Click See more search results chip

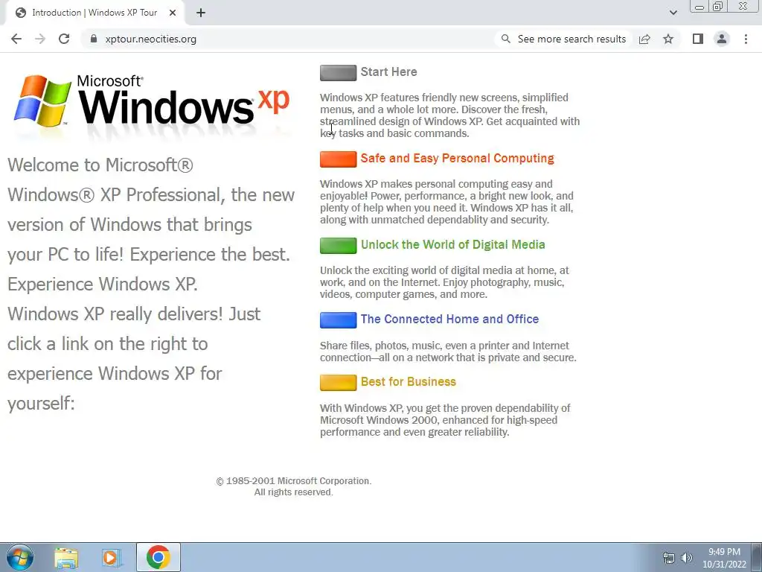tap(564, 39)
